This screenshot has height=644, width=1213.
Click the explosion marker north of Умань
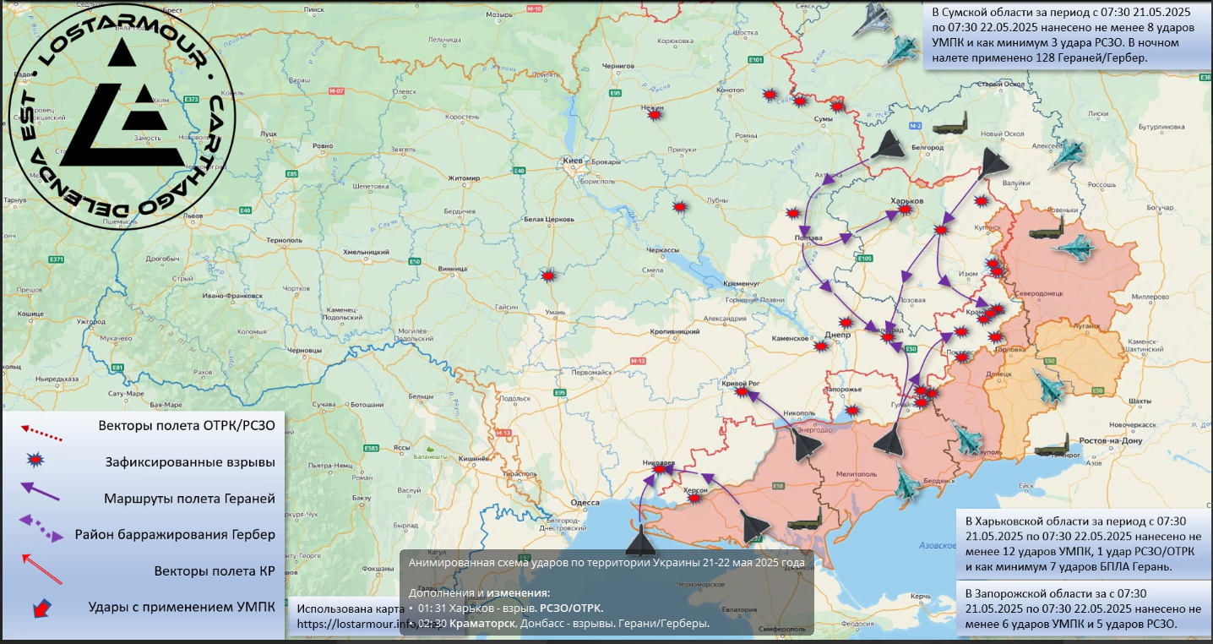[549, 276]
